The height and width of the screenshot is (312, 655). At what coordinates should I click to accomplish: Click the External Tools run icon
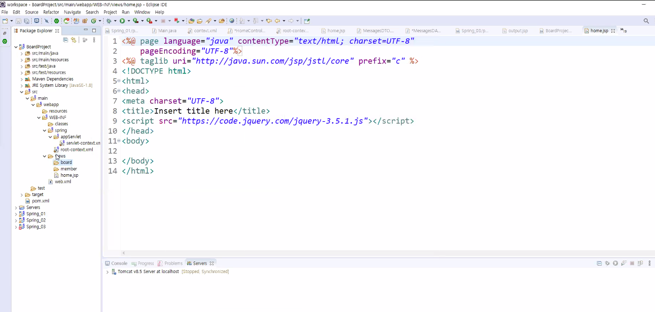click(x=149, y=21)
